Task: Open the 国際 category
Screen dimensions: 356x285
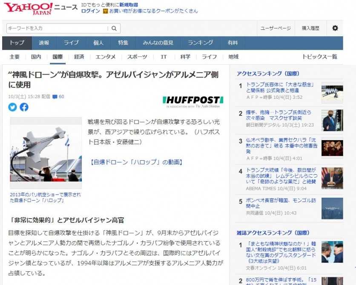Action: pos(57,57)
